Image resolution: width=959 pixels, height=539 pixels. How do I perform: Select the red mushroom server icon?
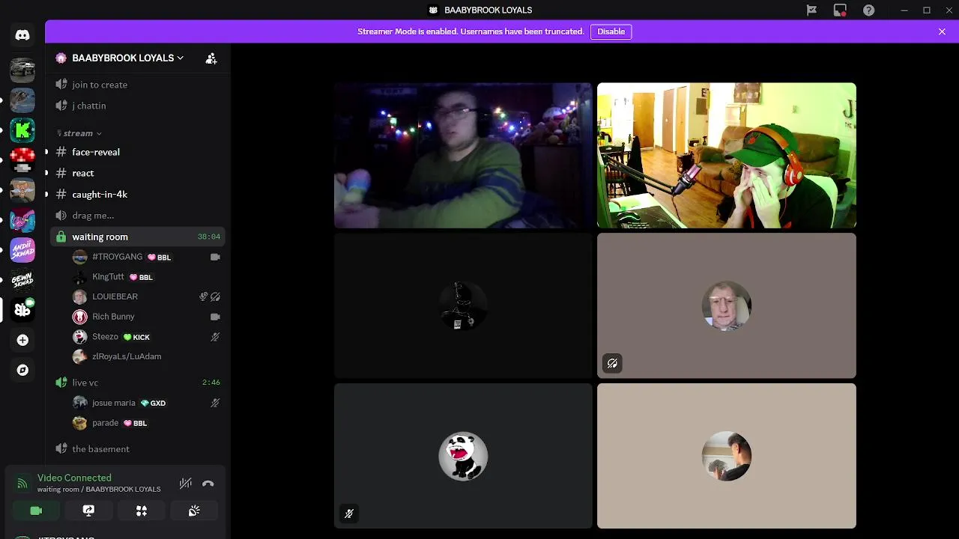point(22,160)
